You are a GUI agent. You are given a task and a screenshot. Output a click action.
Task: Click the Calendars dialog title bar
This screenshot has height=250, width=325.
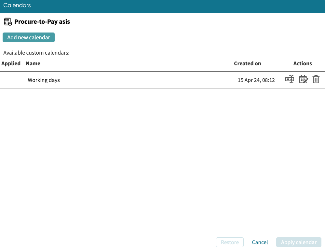[162, 6]
